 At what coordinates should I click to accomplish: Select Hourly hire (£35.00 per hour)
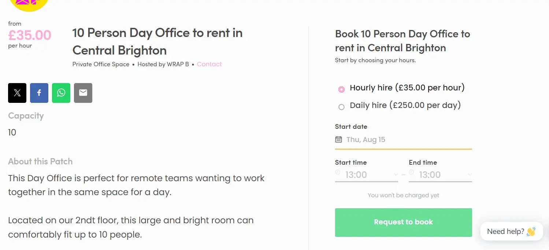point(341,89)
